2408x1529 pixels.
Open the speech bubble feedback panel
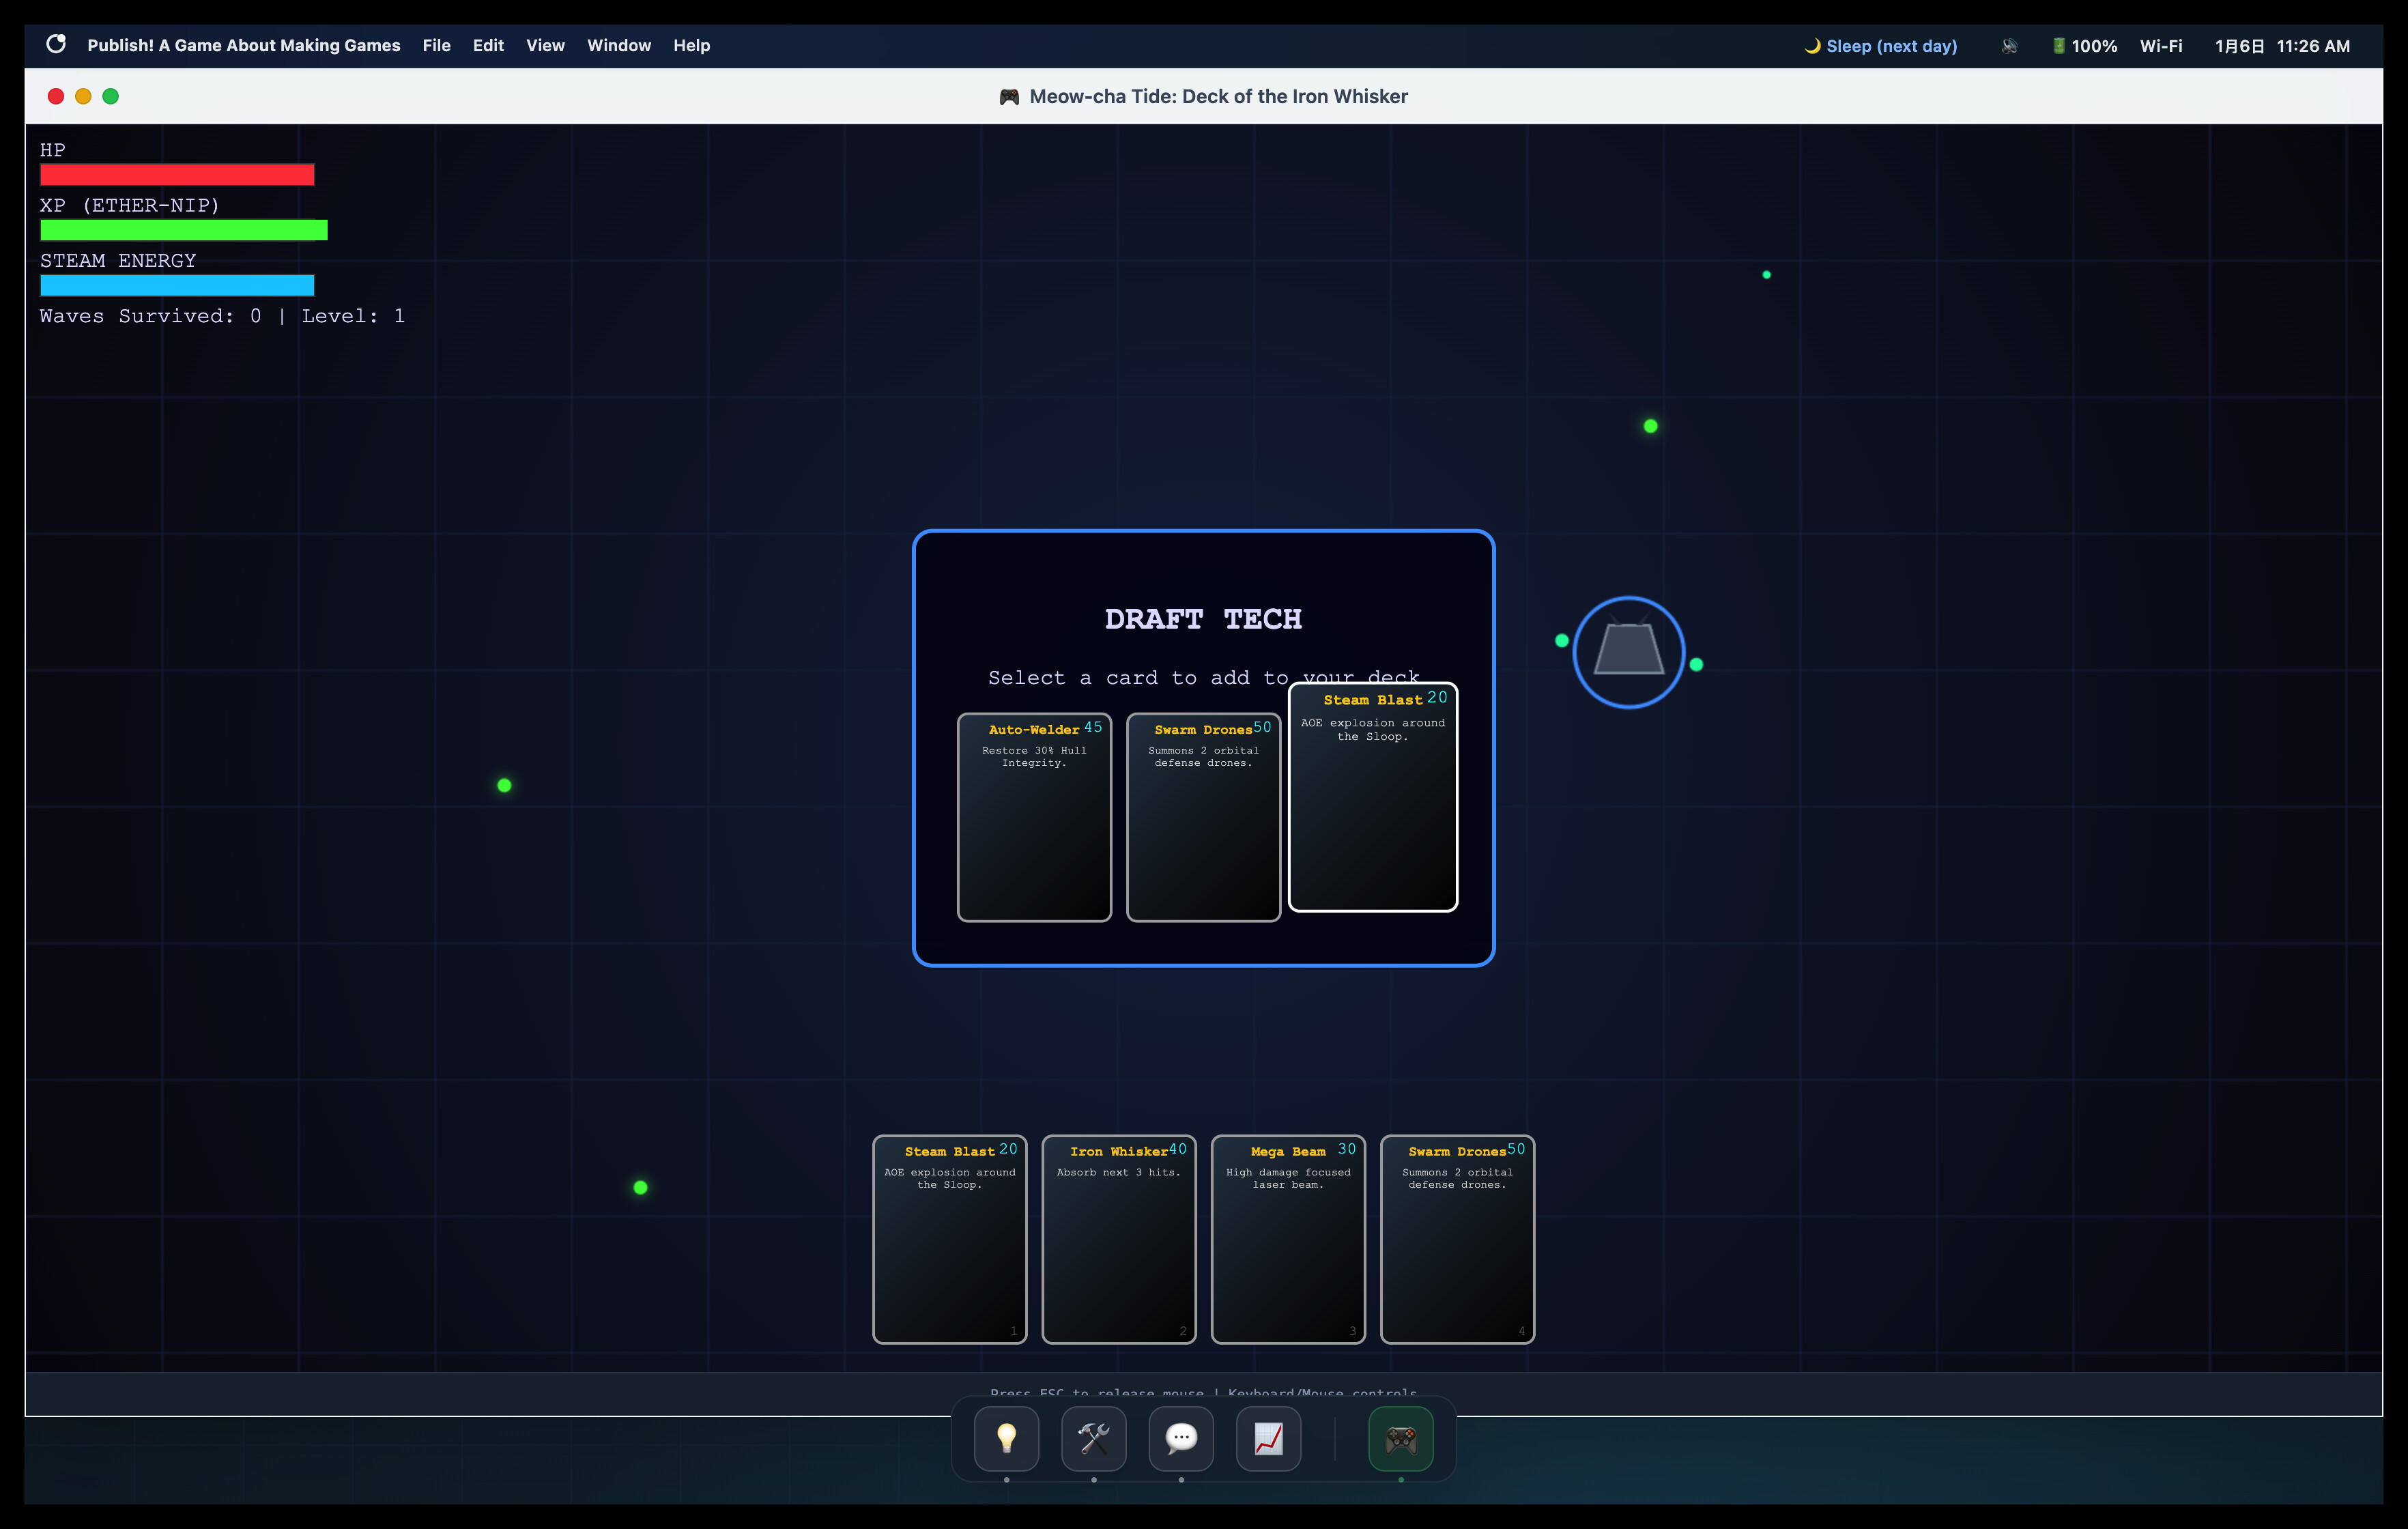pos(1181,1439)
